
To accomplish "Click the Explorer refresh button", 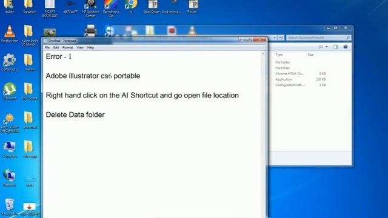I will [x=281, y=38].
